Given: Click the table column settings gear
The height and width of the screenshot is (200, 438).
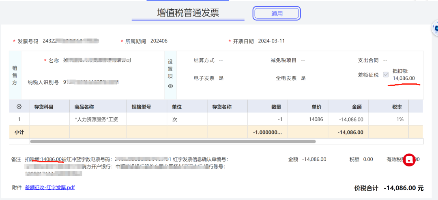Looking at the screenshot, I should coord(19,106).
